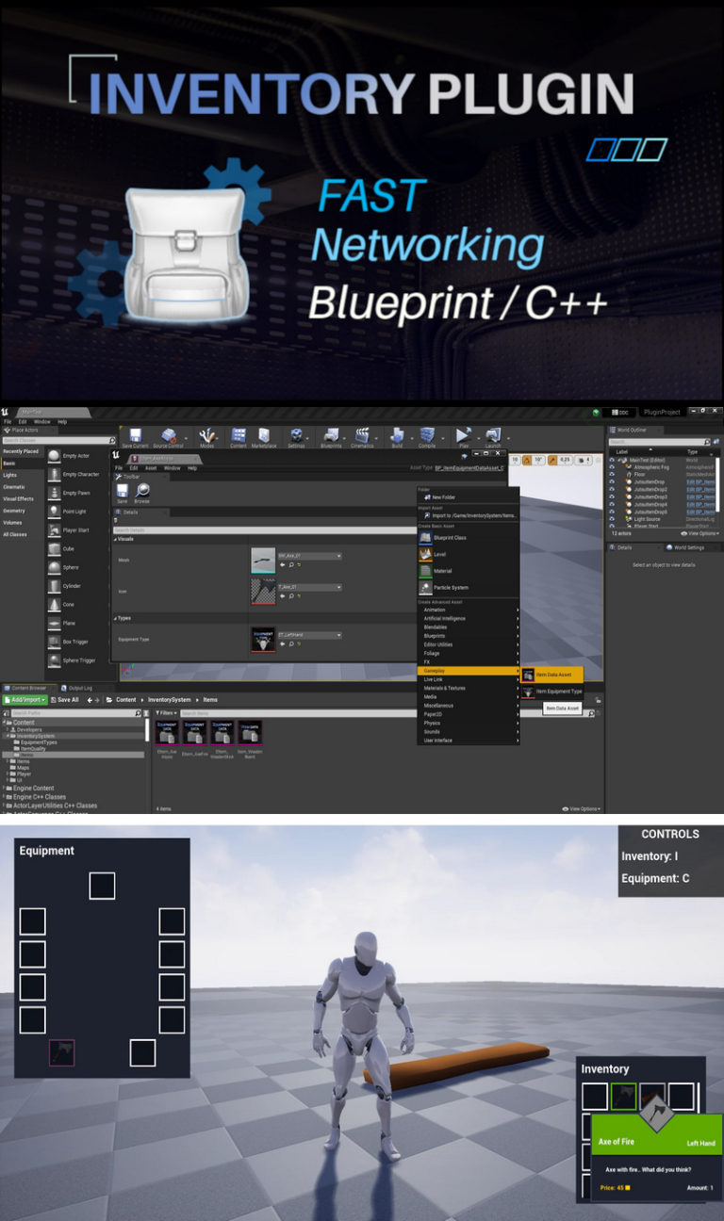Choose Particle System in create menu
The width and height of the screenshot is (724, 1221).
468,587
